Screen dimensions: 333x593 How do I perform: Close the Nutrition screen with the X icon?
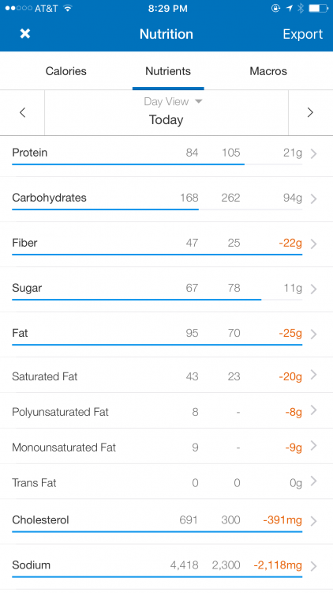point(25,34)
